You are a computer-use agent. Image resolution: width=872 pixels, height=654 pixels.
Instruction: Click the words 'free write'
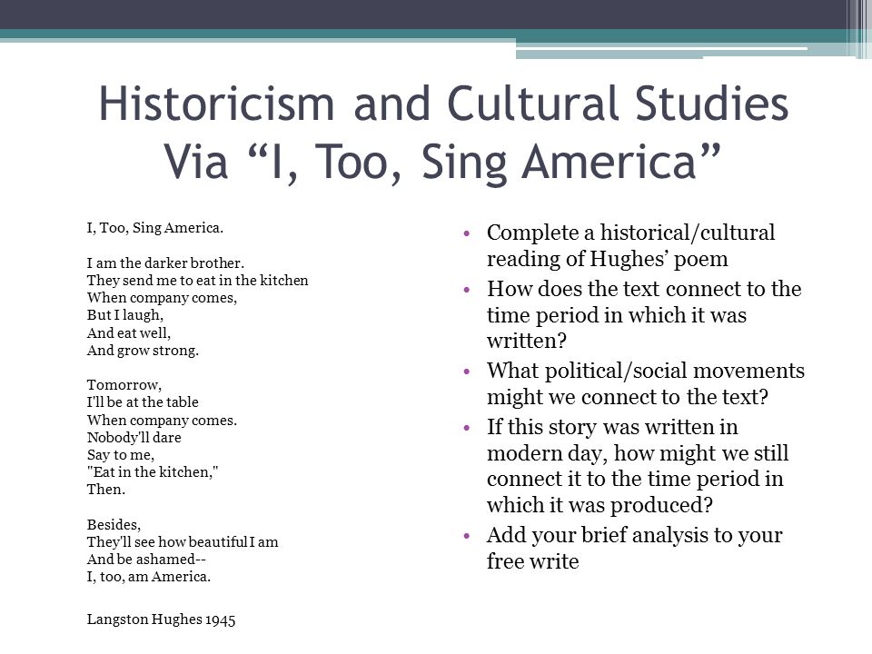[533, 561]
